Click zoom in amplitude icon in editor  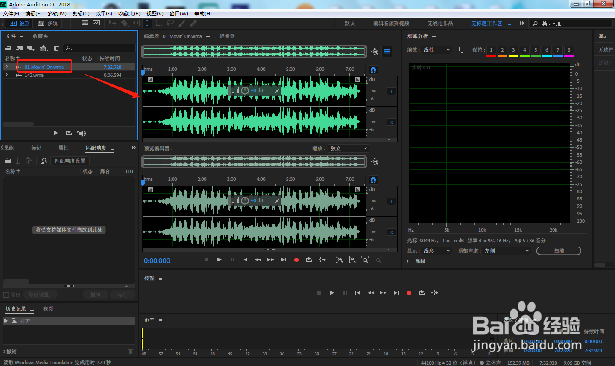pyautogui.click(x=339, y=260)
